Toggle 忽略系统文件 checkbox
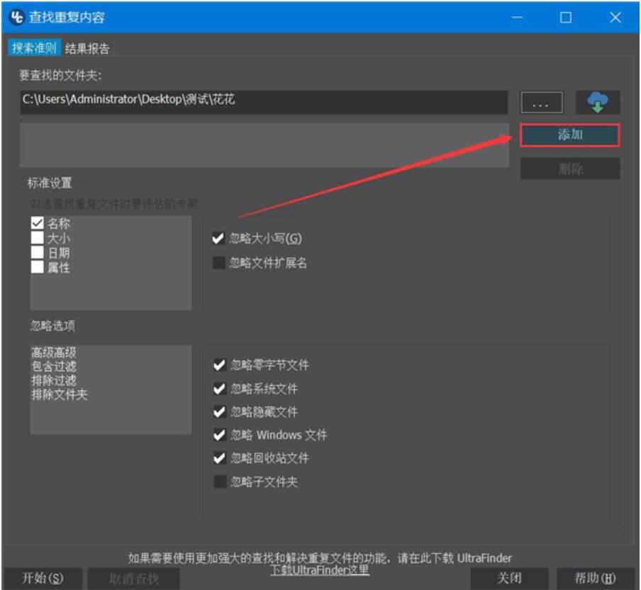The height and width of the screenshot is (590, 641). pos(220,388)
